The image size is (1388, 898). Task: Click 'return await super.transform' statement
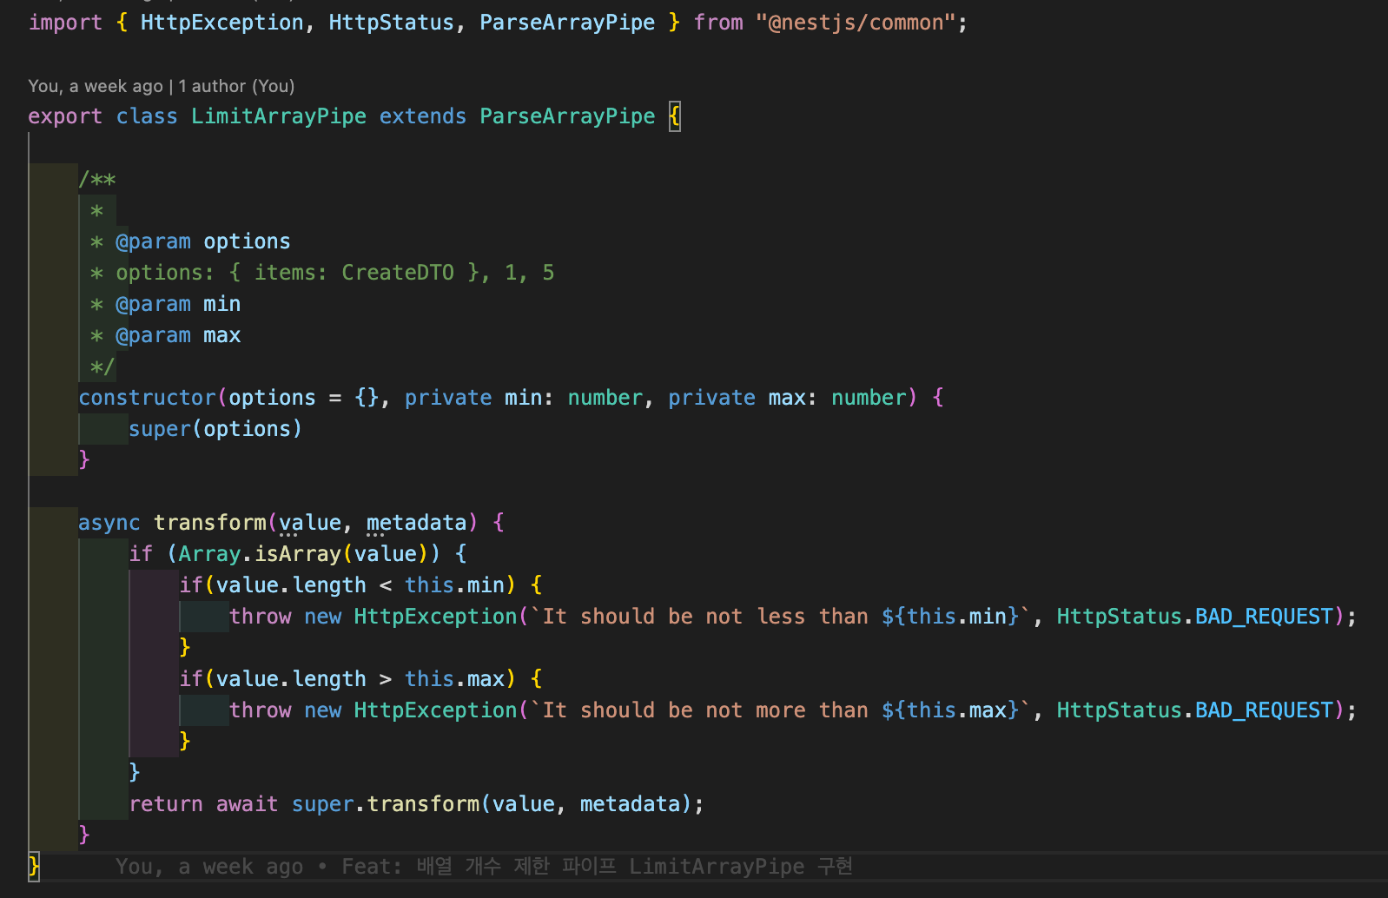coord(416,804)
